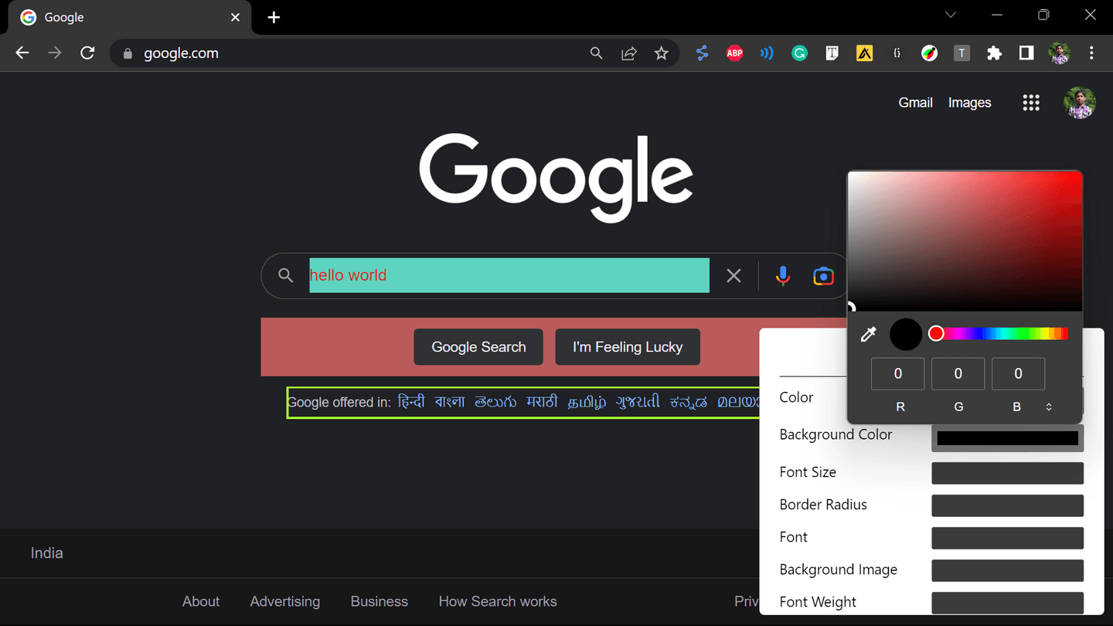
Task: Open the white T notes extension icon
Action: pyautogui.click(x=832, y=53)
